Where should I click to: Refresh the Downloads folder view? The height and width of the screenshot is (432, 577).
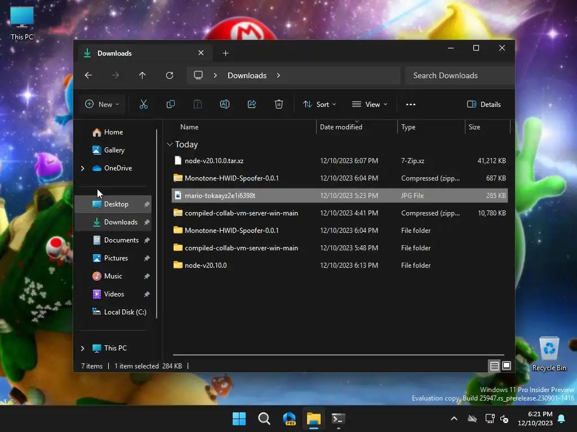click(x=170, y=75)
